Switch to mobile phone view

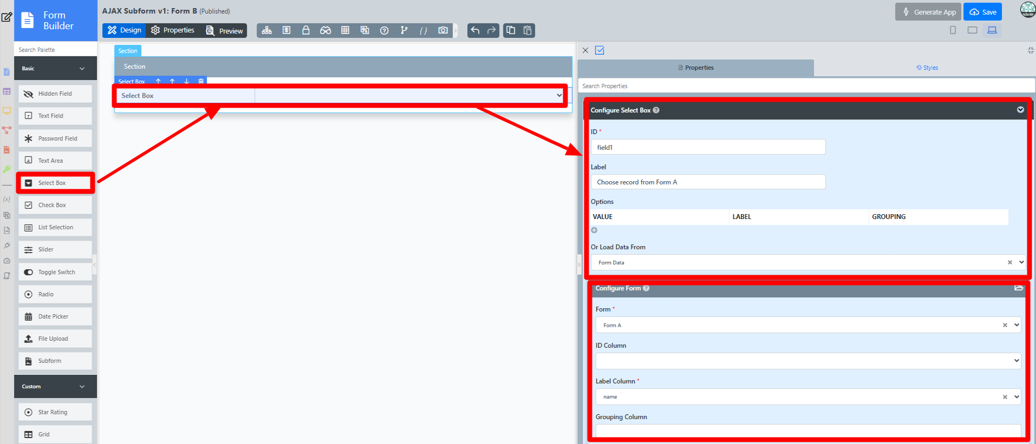953,30
